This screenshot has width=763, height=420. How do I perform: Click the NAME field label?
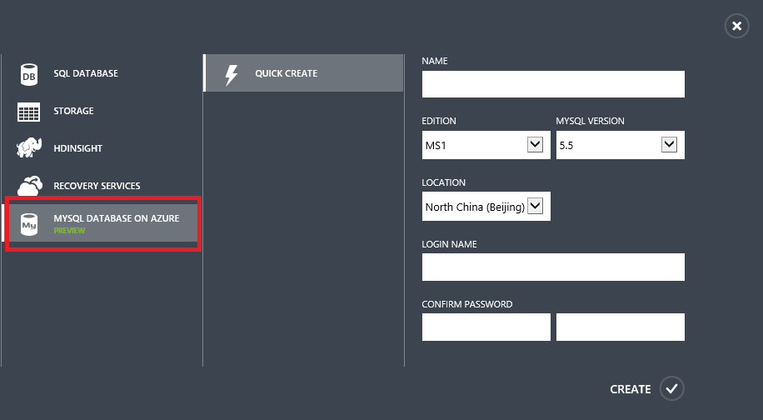(x=435, y=61)
